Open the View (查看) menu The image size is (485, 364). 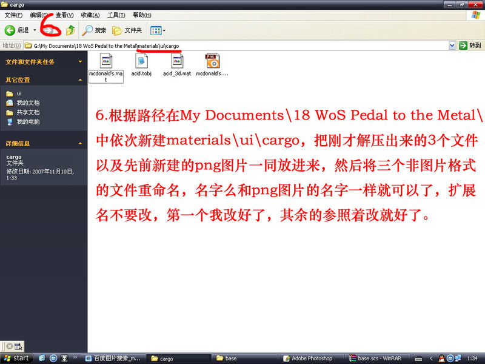(64, 15)
